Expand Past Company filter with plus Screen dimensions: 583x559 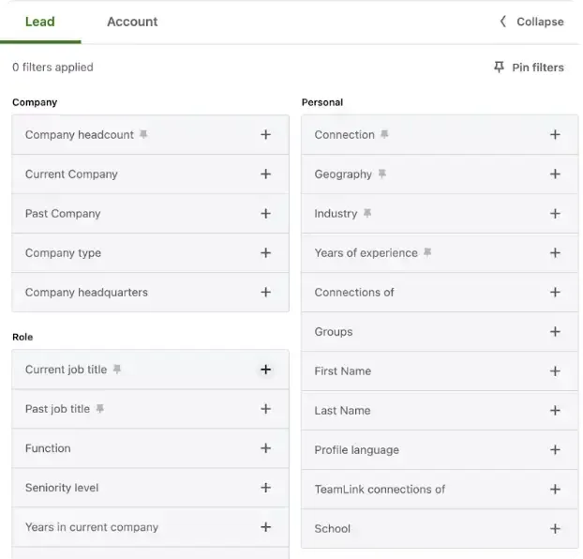tap(265, 213)
